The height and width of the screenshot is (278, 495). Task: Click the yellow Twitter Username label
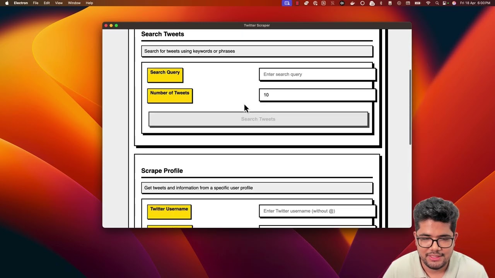coord(169,212)
